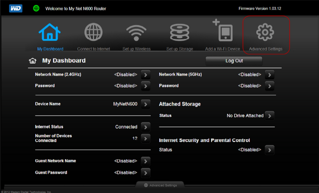Screen dimensions: 319x193
Task: Open bottom Advanced Settings tab
Action: click(x=160, y=185)
